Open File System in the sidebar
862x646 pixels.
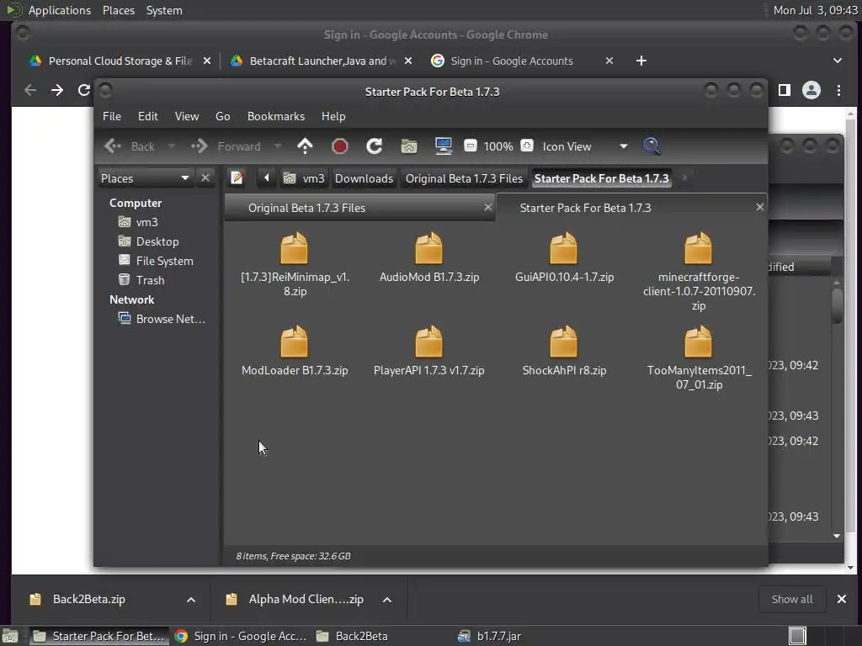164,261
